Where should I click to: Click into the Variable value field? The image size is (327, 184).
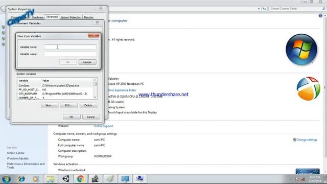tap(71, 54)
